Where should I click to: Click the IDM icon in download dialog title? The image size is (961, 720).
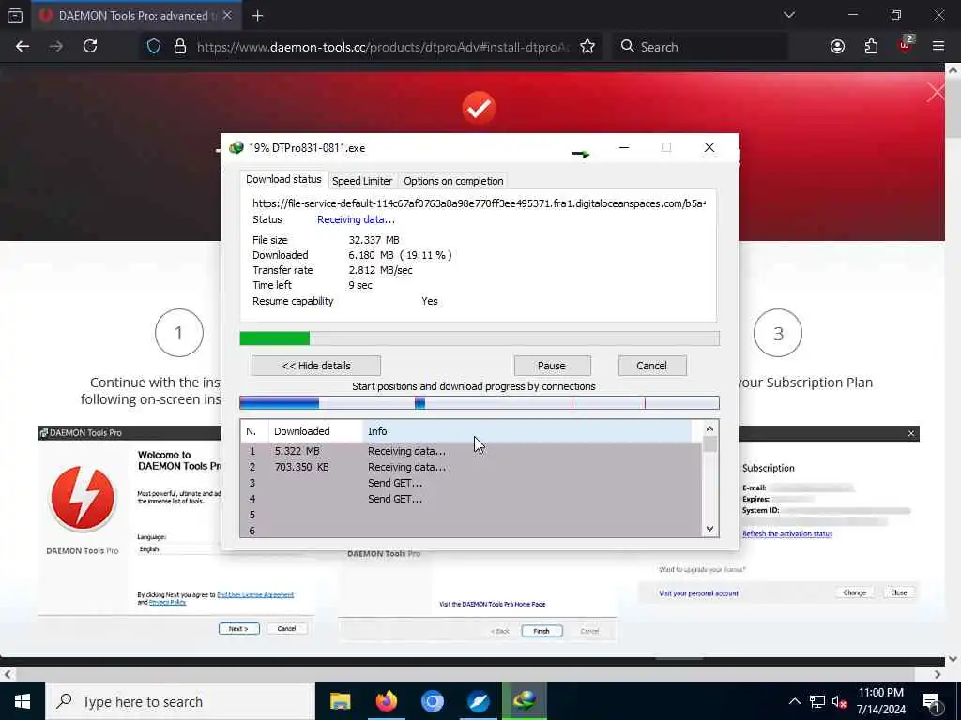(x=236, y=147)
